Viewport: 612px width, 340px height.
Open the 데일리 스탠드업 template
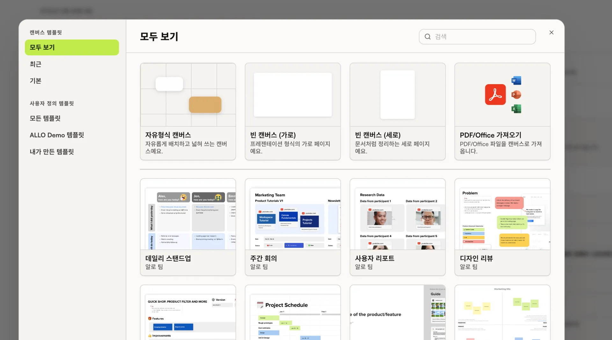pyautogui.click(x=188, y=227)
